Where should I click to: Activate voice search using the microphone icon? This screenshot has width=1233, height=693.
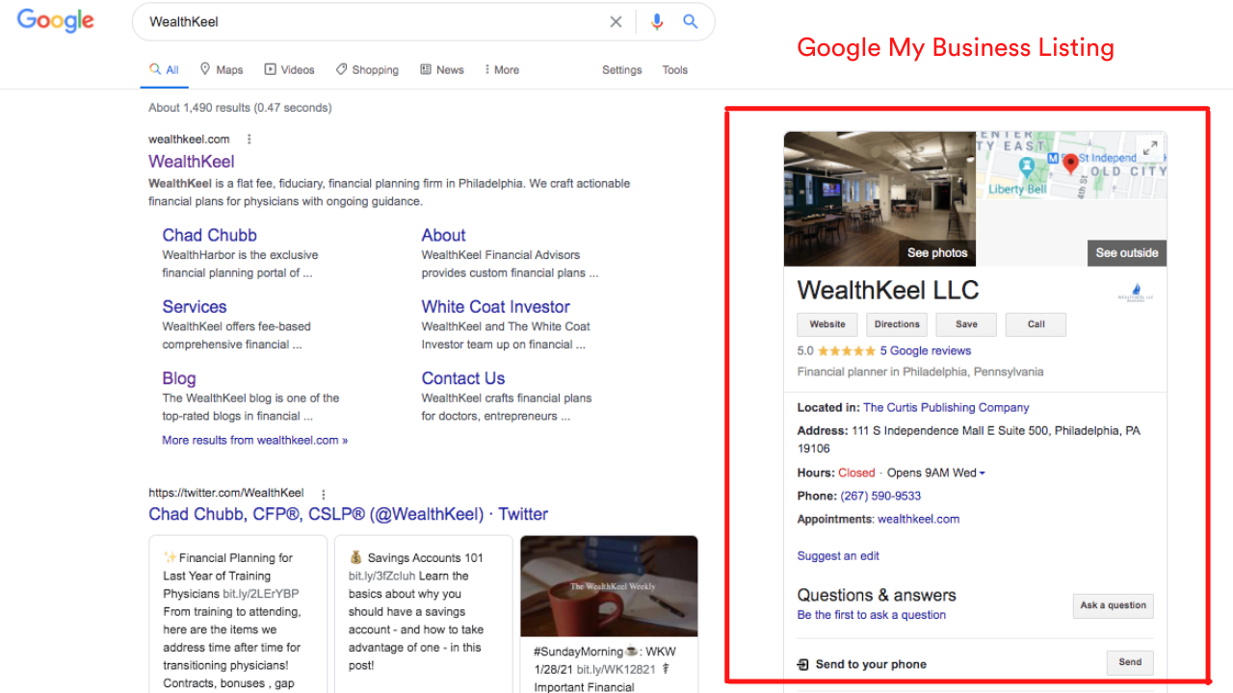tap(657, 21)
